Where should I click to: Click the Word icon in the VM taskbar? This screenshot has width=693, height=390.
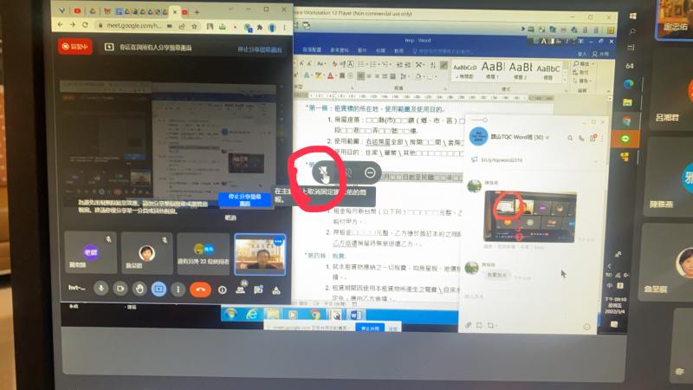356,315
